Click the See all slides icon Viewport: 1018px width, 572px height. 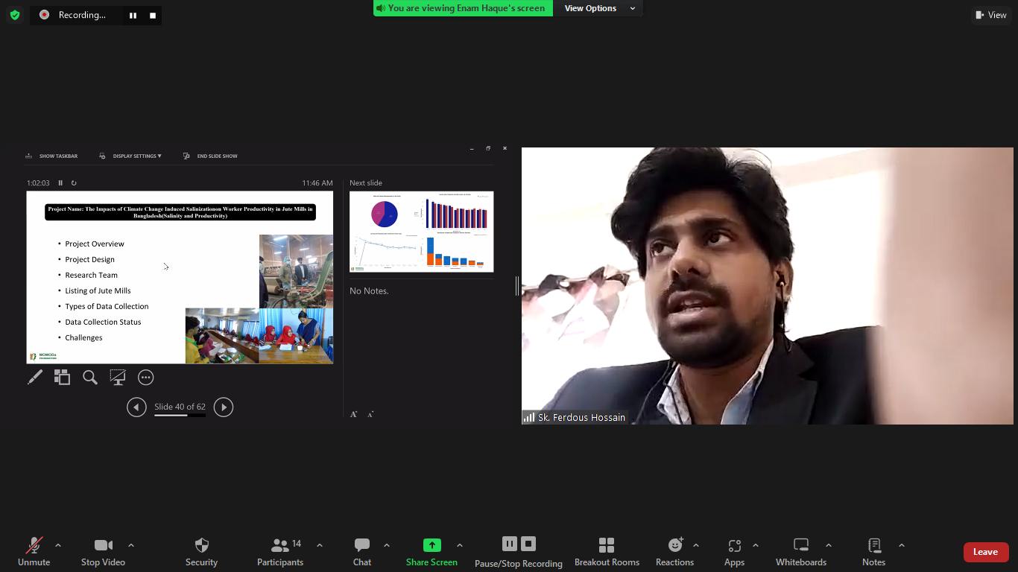coord(63,378)
